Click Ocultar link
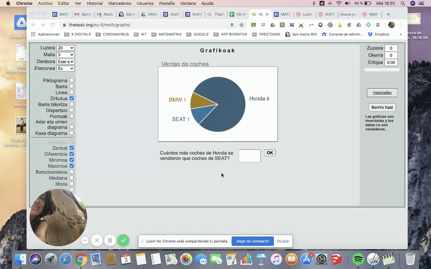The image size is (431, 269). [283, 241]
